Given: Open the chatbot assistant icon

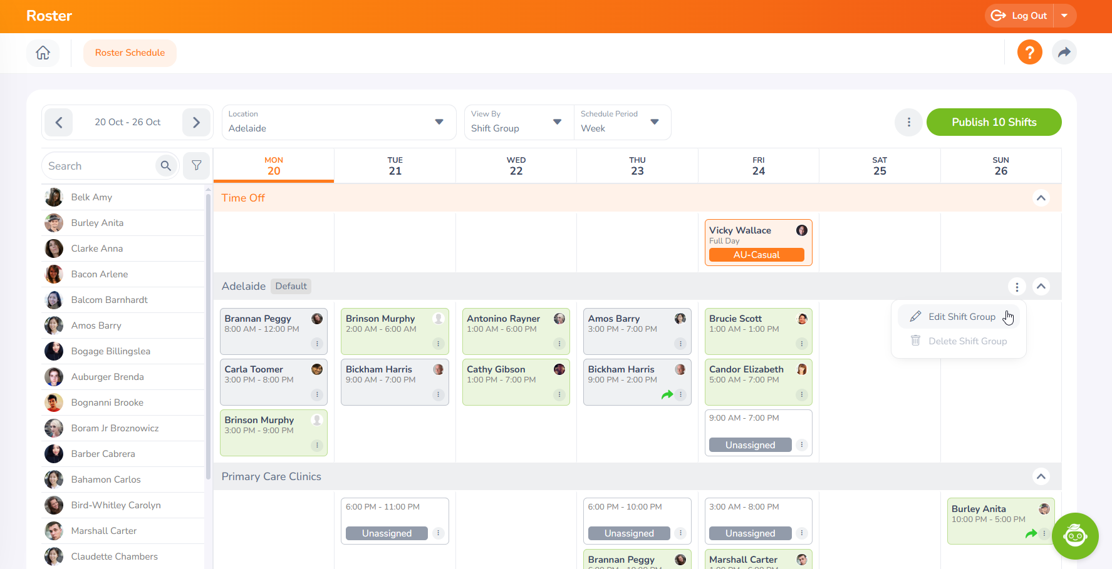Looking at the screenshot, I should (1074, 536).
